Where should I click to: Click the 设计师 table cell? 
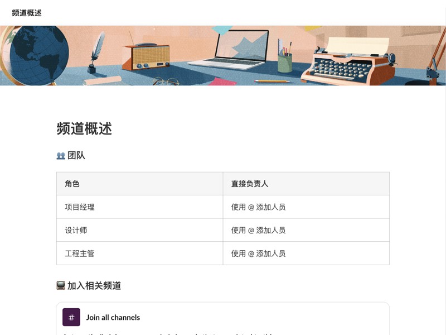pos(76,230)
